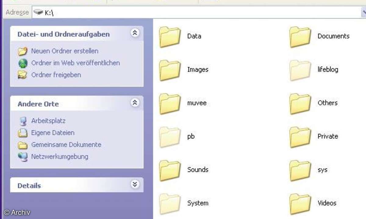Screen dimensions: 366x219
Task: Click the Datei- und Ordneraufgaben header text
Action: [x=63, y=34]
